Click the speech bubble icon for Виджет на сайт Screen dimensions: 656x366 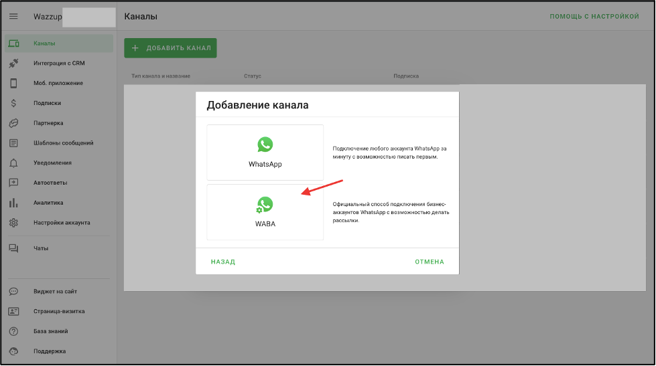[x=13, y=291]
